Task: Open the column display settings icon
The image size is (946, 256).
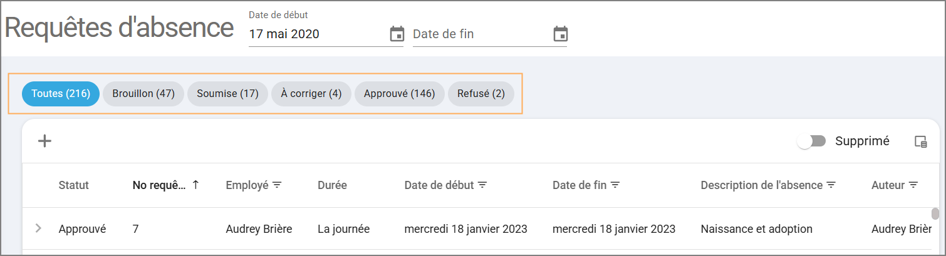Action: tap(920, 141)
